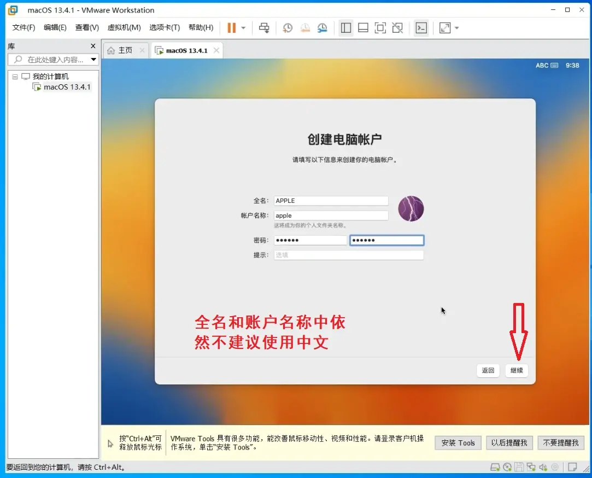Close the 库 library panel
Viewport: 592px width, 478px height.
93,46
